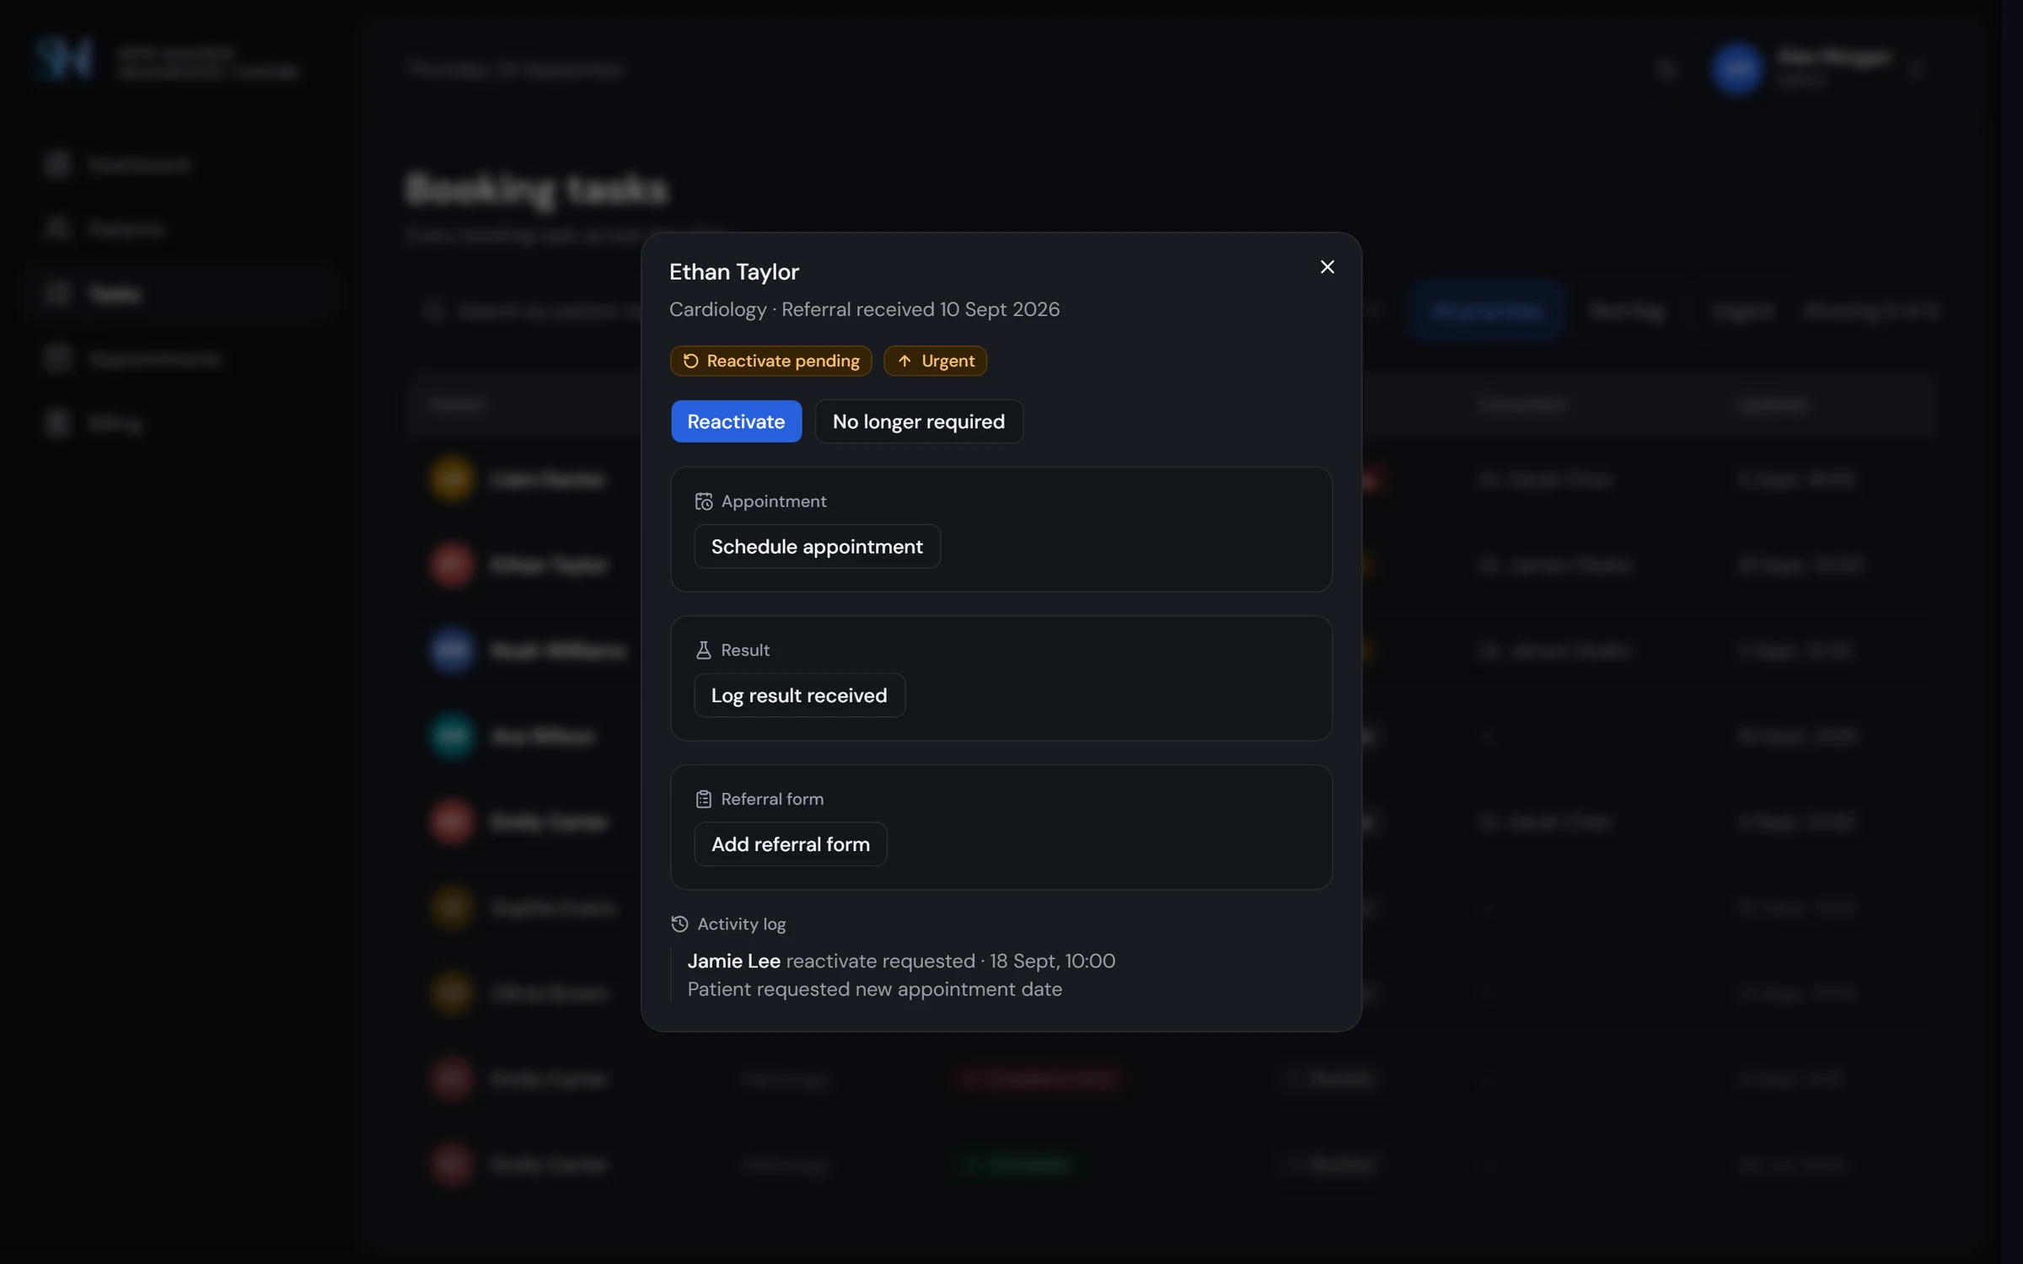Click Log result received
This screenshot has width=2023, height=1264.
(x=799, y=695)
